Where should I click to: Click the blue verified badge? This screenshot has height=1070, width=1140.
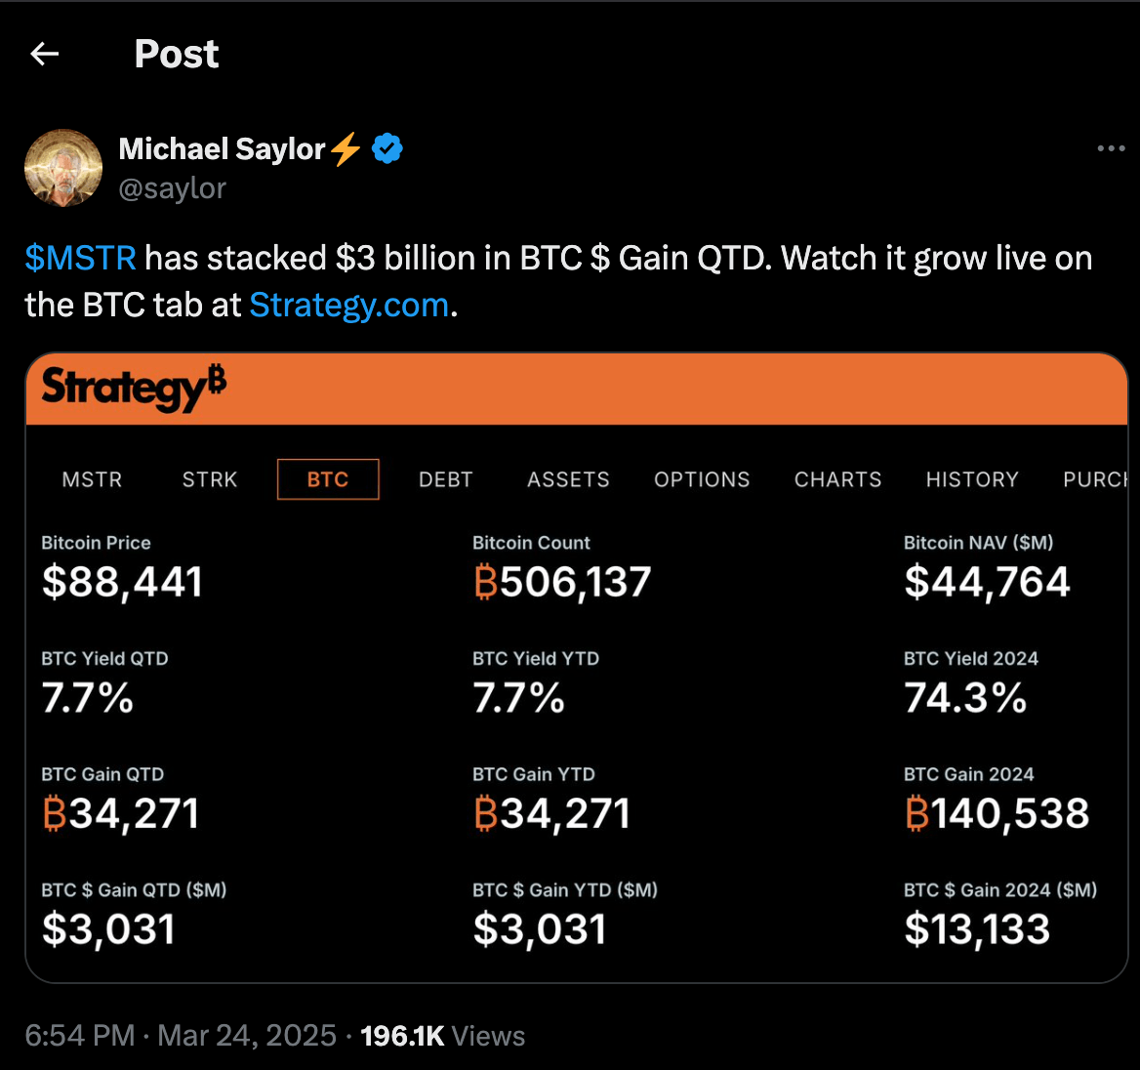click(387, 148)
